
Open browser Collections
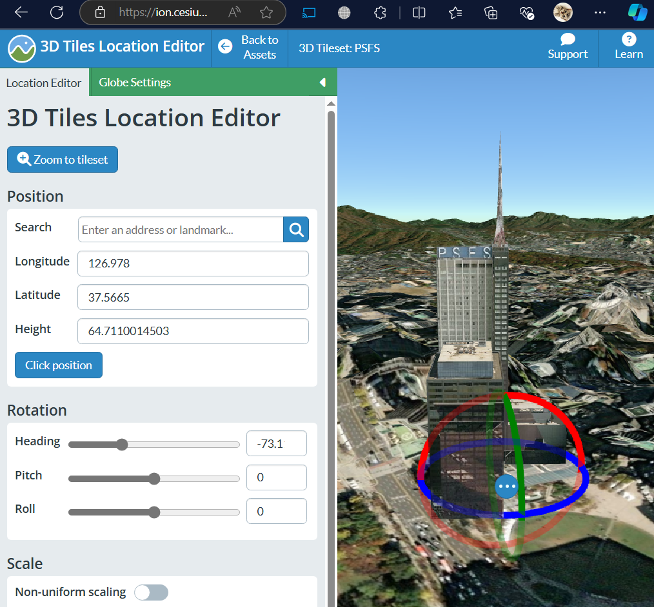[490, 13]
